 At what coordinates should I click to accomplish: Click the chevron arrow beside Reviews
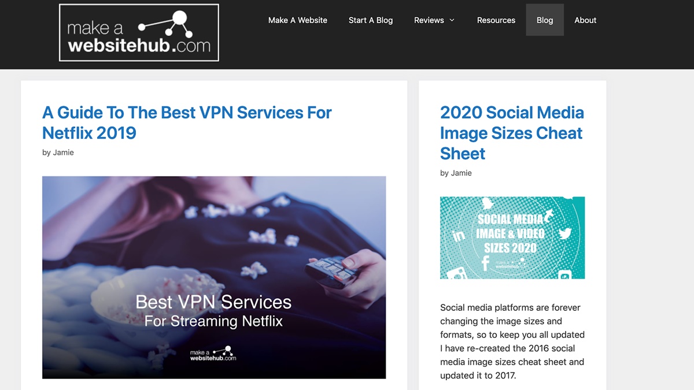point(452,20)
